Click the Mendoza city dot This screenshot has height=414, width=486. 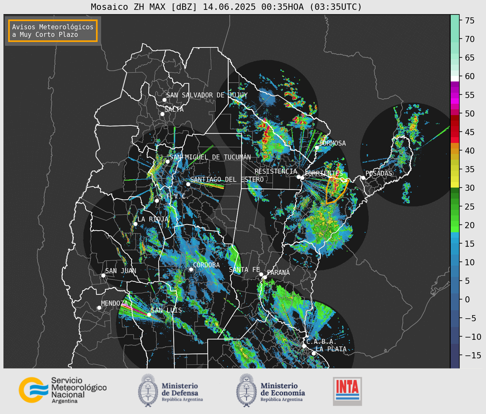point(99,308)
